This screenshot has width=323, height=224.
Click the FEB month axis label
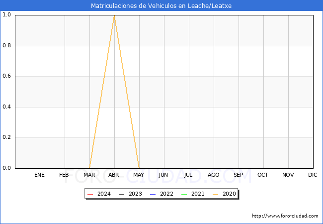(64, 175)
